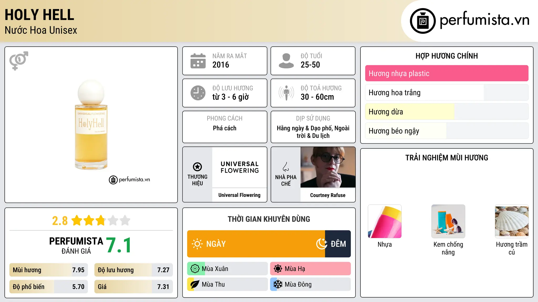Select the Hương hoa trắng accord bar
The width and height of the screenshot is (538, 302).
pos(447,93)
